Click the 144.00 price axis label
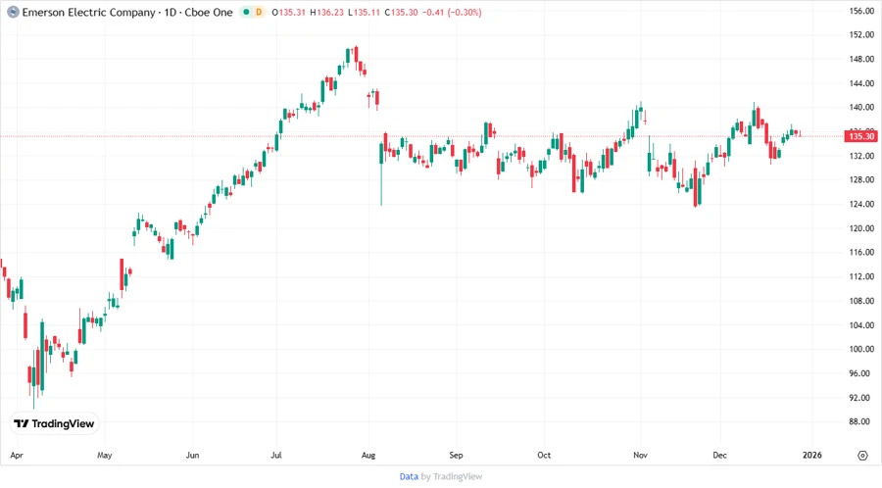The height and width of the screenshot is (488, 882). point(861,83)
